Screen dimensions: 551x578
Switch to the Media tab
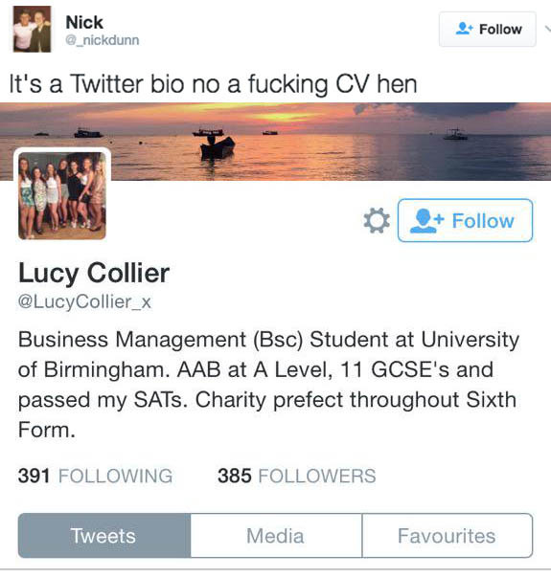point(276,536)
